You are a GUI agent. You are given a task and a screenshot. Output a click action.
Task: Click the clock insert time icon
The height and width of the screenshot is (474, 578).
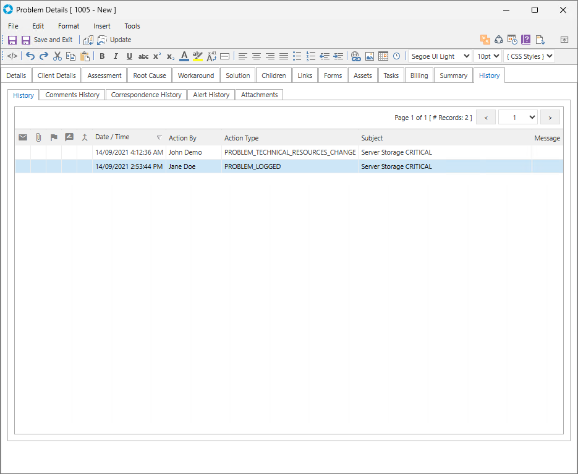pos(396,56)
